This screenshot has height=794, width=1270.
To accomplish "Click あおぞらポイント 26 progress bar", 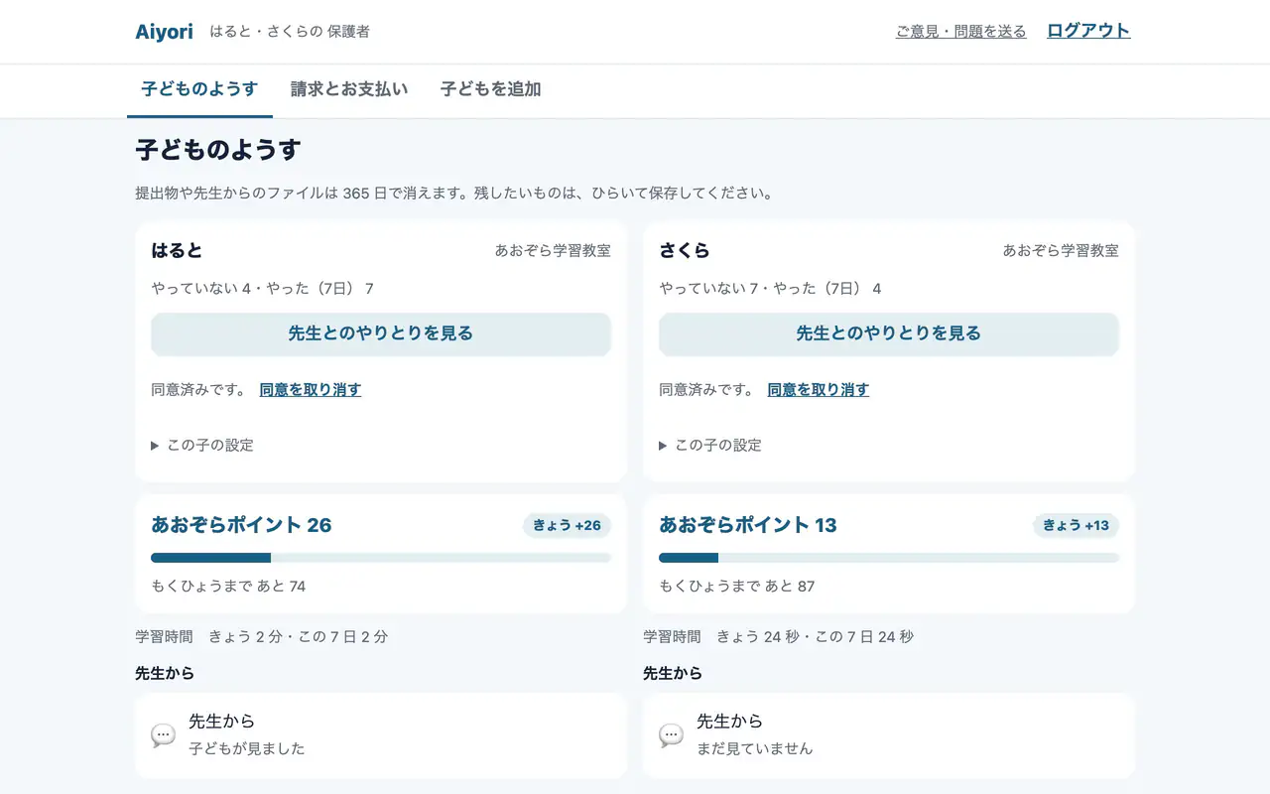I will (x=381, y=558).
